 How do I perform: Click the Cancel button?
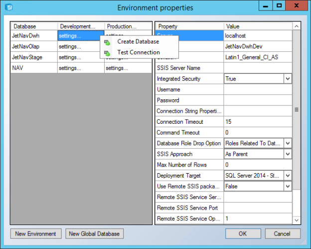[283, 234]
